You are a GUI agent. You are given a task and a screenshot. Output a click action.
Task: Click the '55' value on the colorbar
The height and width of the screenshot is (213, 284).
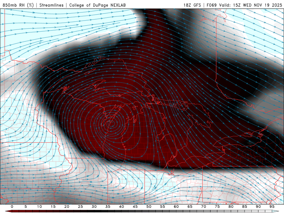163,207
